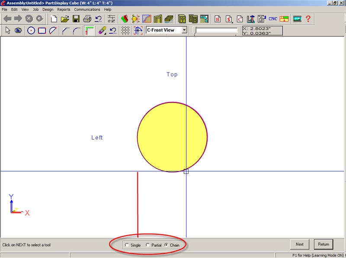Open the Reports menu

[x=64, y=9]
